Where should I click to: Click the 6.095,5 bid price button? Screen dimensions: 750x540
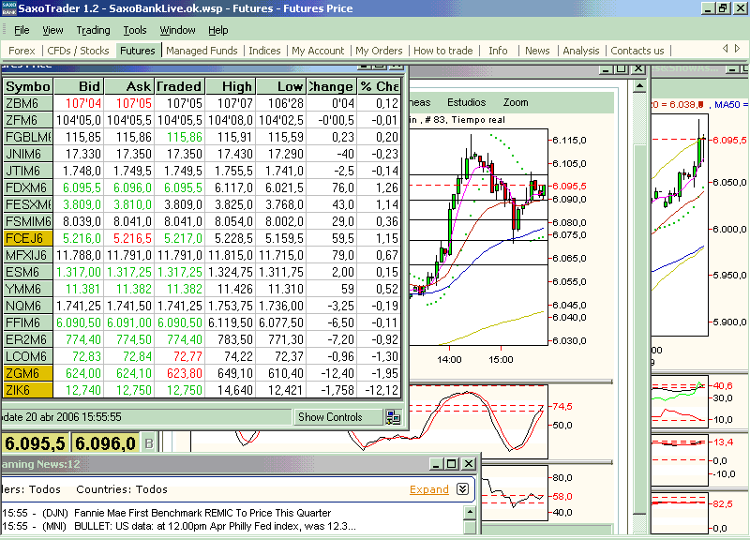pos(35,443)
